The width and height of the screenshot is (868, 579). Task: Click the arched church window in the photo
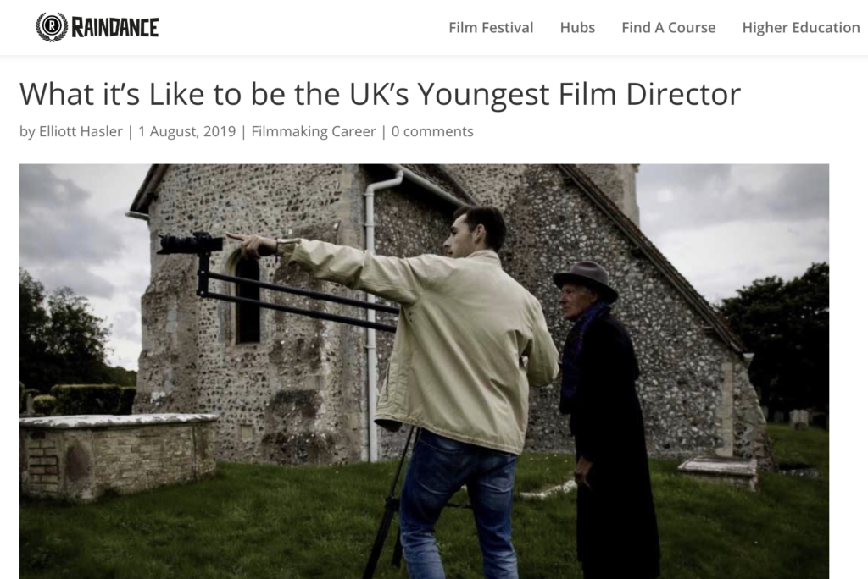[x=247, y=301]
